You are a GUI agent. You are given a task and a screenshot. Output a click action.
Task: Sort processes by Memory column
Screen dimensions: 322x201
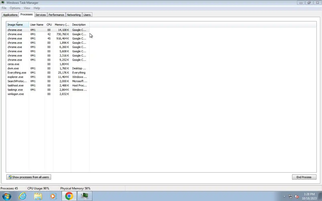tap(62, 25)
